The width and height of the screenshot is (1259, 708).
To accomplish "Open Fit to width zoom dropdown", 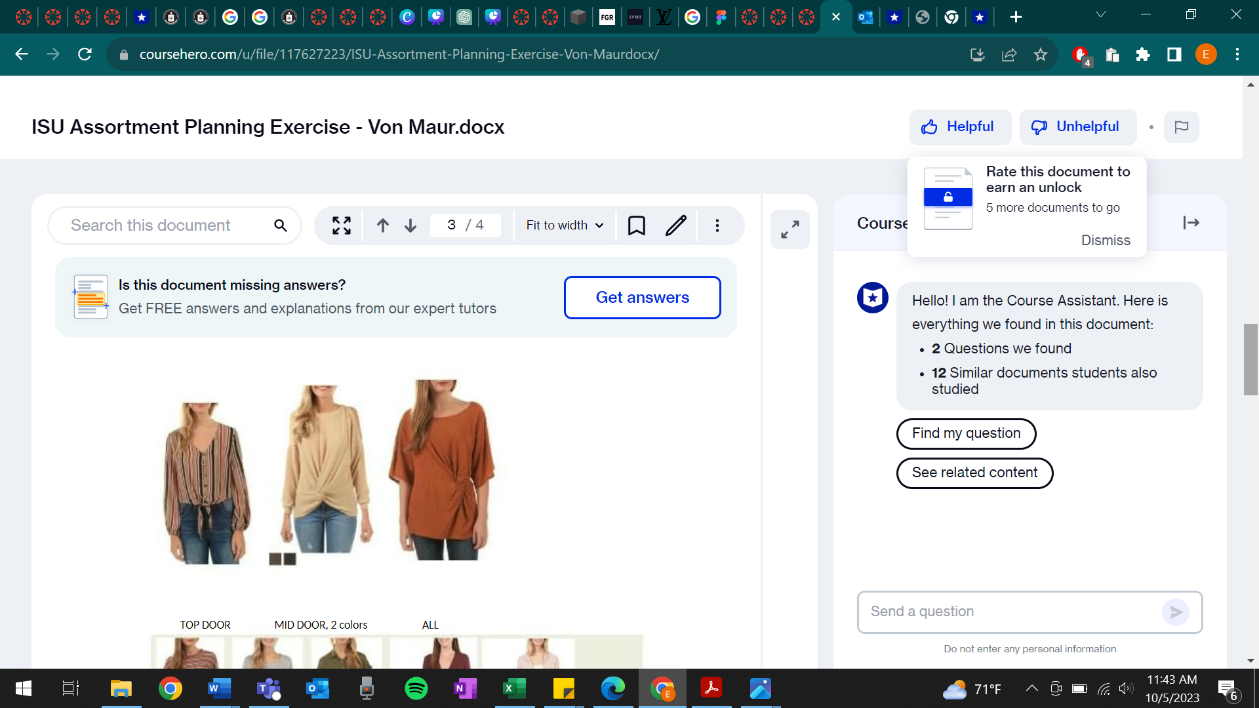I will tap(565, 226).
